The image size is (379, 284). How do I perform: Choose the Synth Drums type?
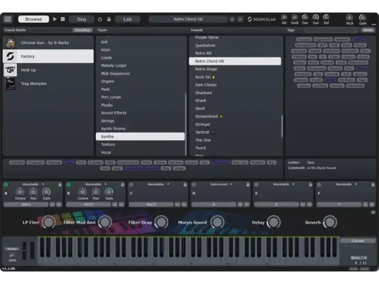tap(140, 129)
